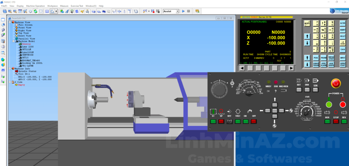Click the blue play run icon in toolbar

tap(183, 11)
